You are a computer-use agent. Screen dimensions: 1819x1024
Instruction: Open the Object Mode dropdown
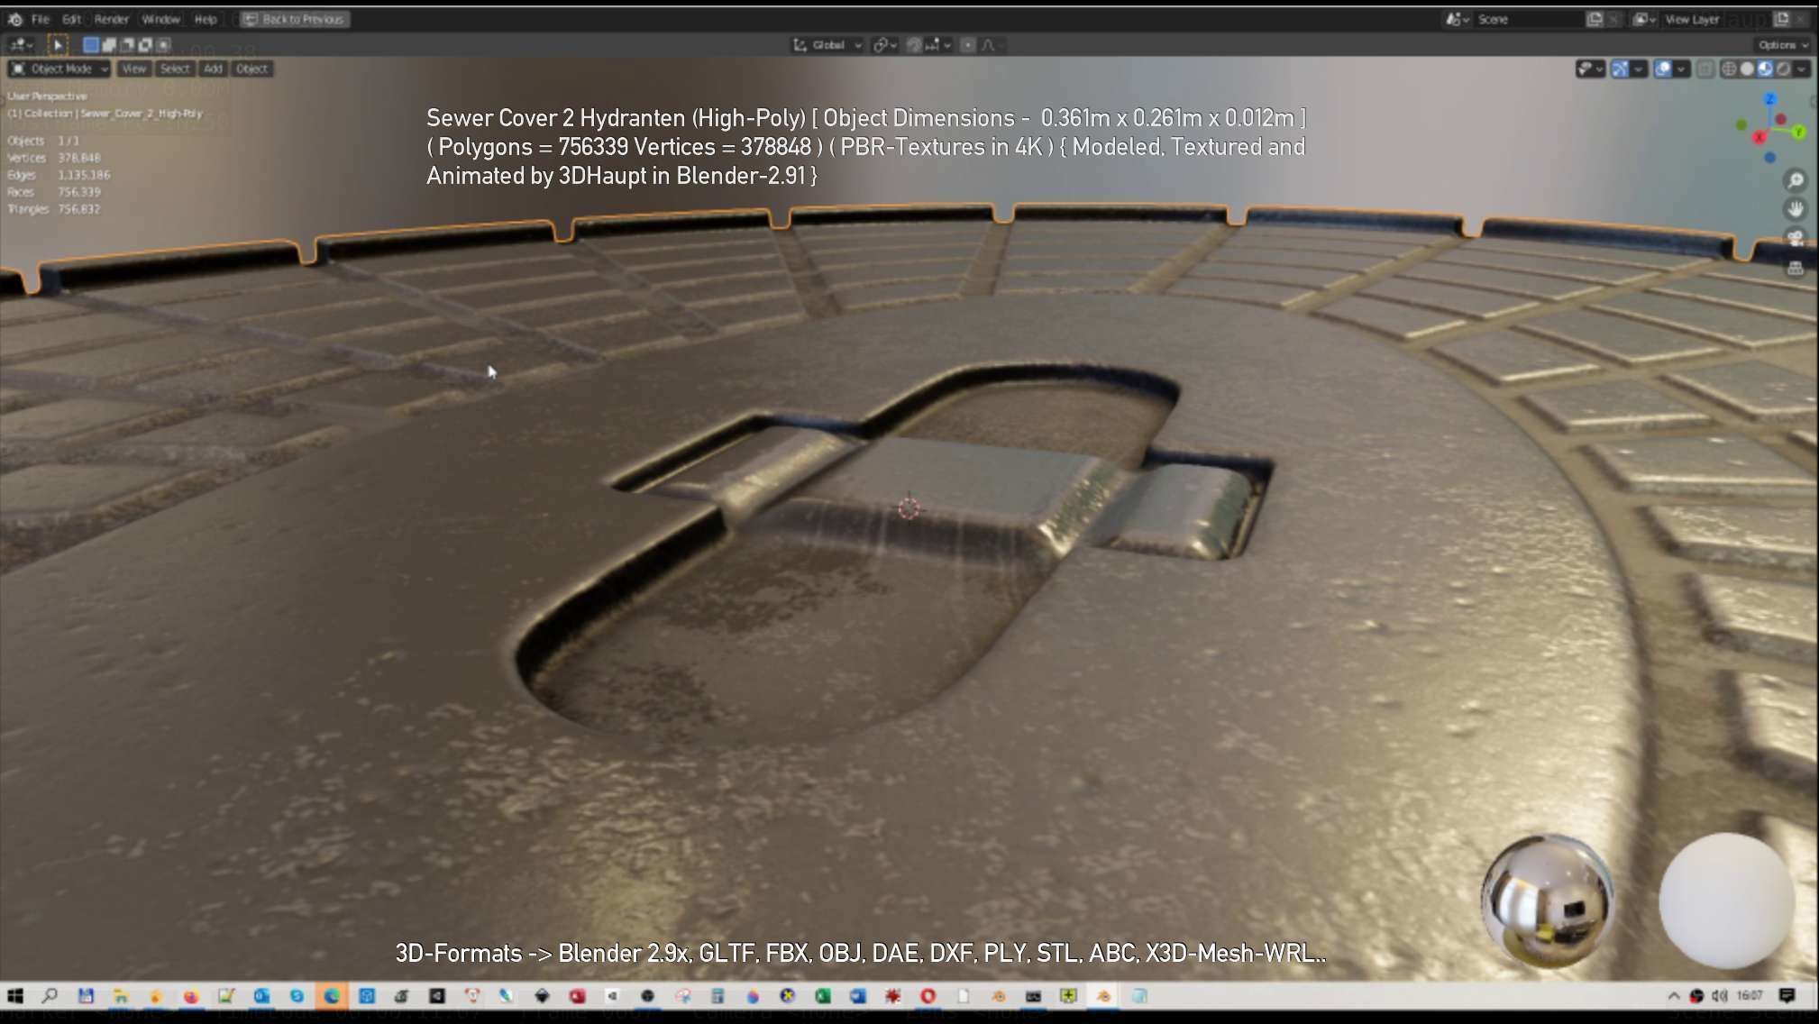point(59,69)
